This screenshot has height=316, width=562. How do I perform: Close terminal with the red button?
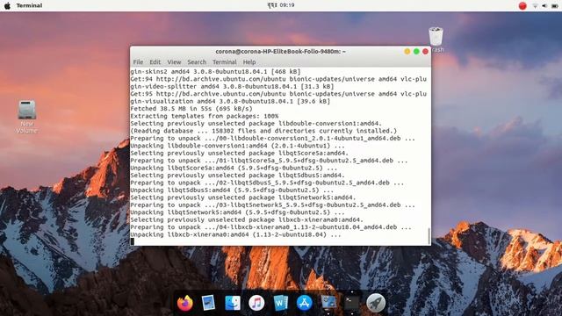point(425,52)
